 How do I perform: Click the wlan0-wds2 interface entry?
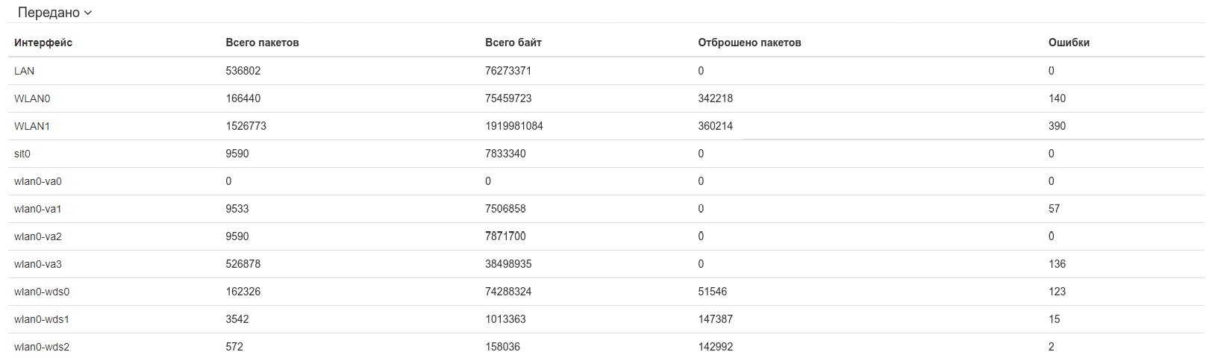[42, 347]
